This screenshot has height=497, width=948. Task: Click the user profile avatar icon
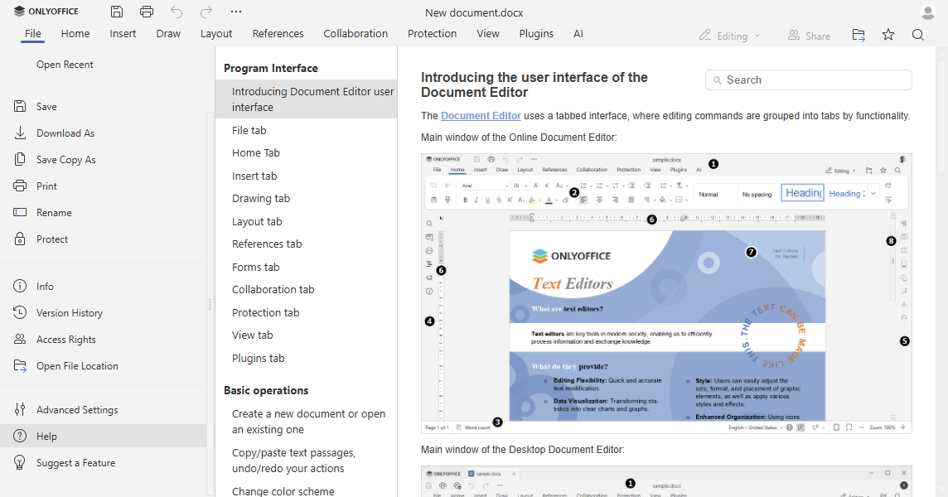(x=927, y=12)
